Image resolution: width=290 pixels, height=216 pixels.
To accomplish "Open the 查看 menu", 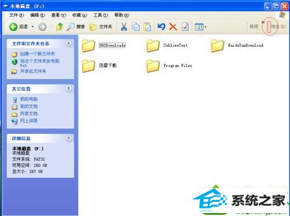I will click(59, 15).
